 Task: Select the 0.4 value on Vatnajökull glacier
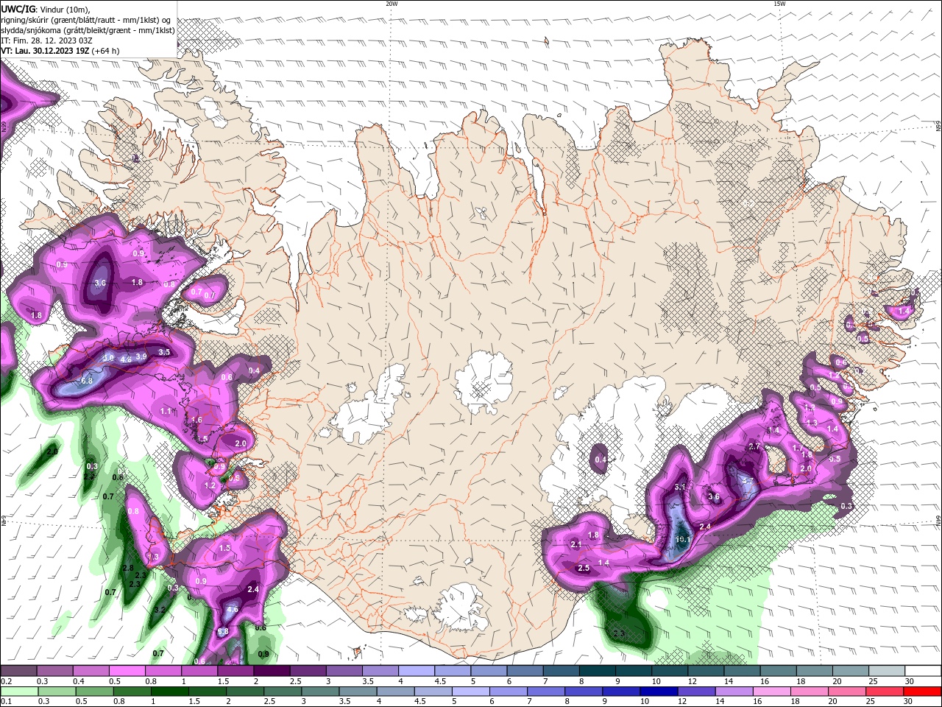(x=601, y=460)
